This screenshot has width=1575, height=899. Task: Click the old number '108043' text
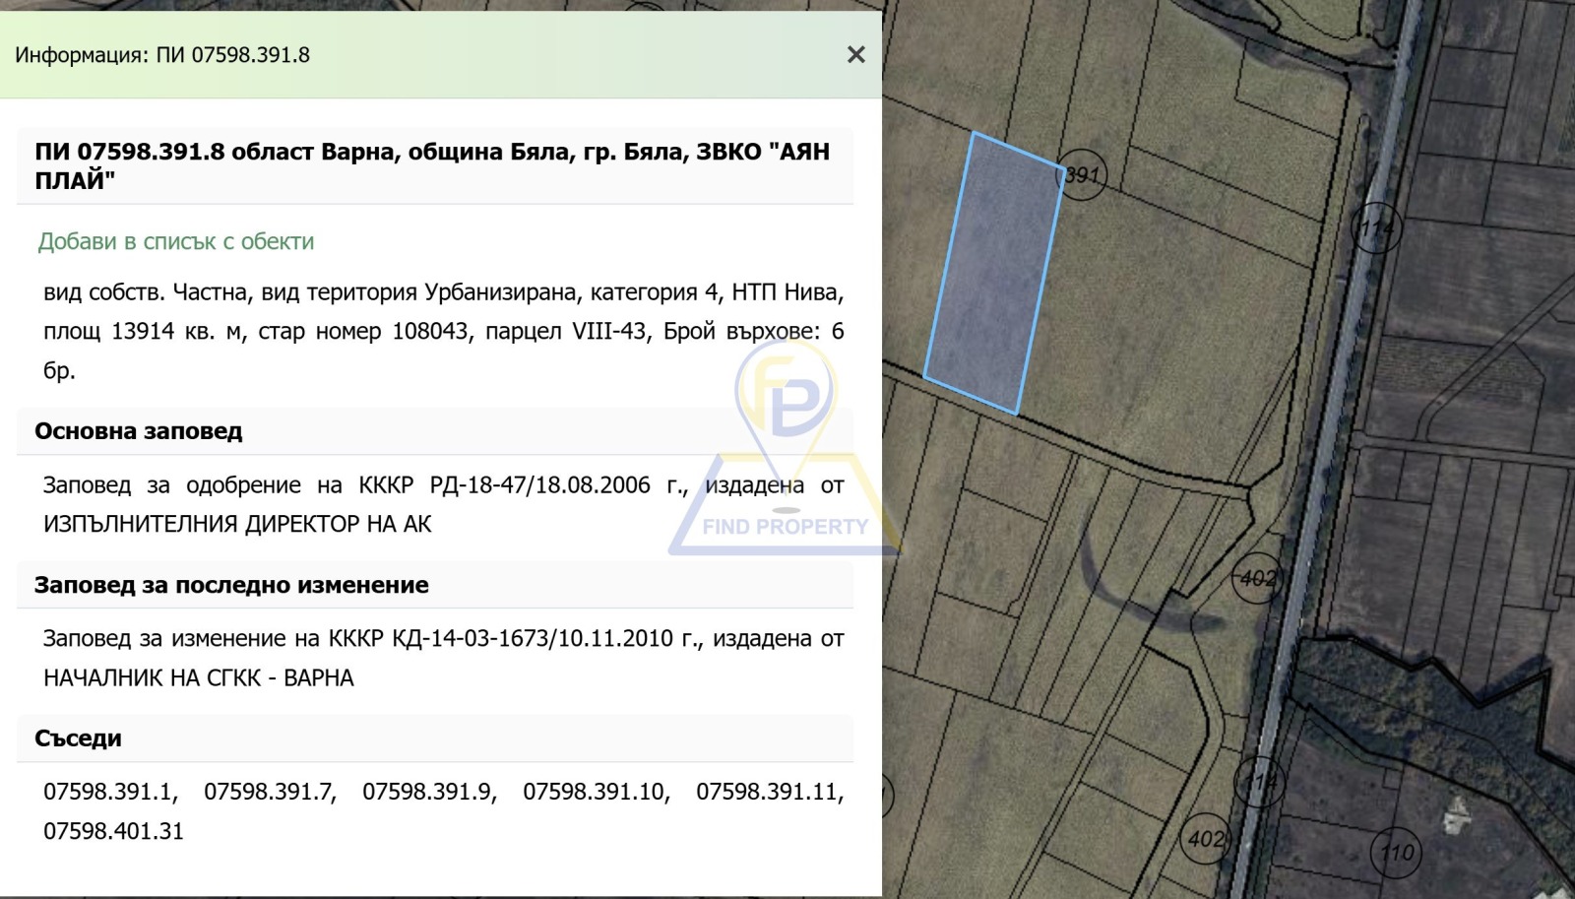[430, 332]
